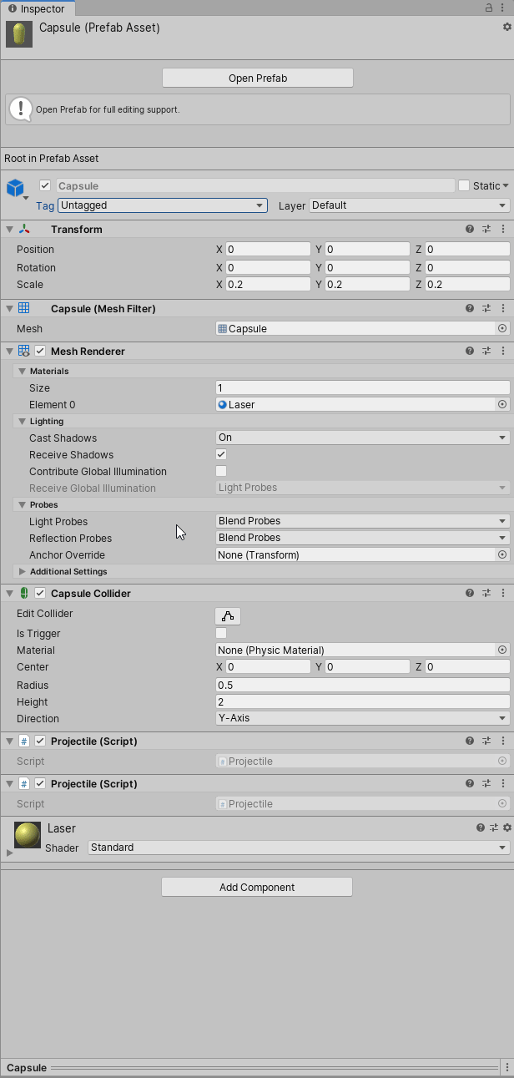Image resolution: width=514 pixels, height=1078 pixels.
Task: Open Mesh Renderer preset icon
Action: pyautogui.click(x=486, y=351)
